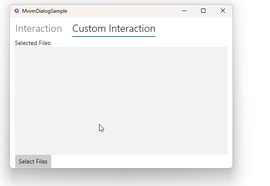The image size is (270, 186).
Task: Click the MvvmDialogSample title text
Action: (x=45, y=11)
